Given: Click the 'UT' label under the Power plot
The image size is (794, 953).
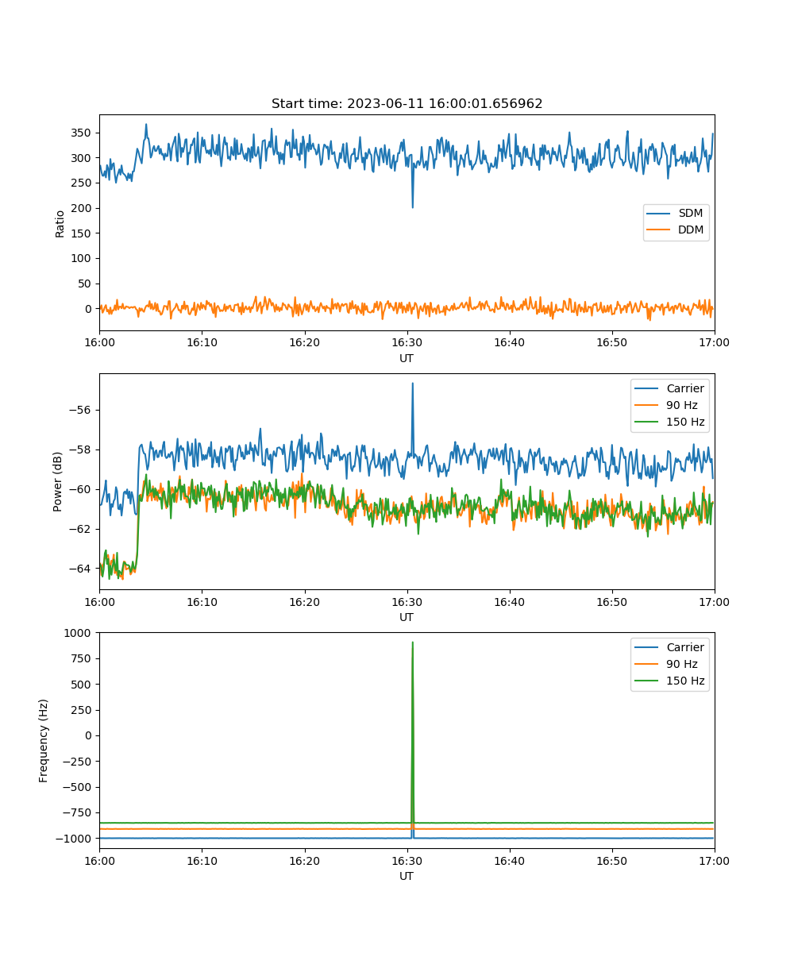Looking at the screenshot, I should [407, 617].
